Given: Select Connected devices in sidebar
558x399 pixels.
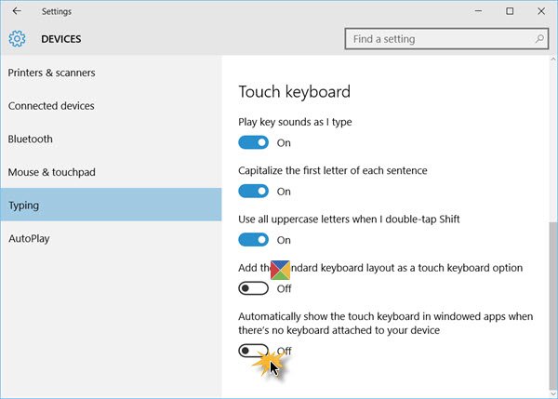Looking at the screenshot, I should tap(51, 106).
